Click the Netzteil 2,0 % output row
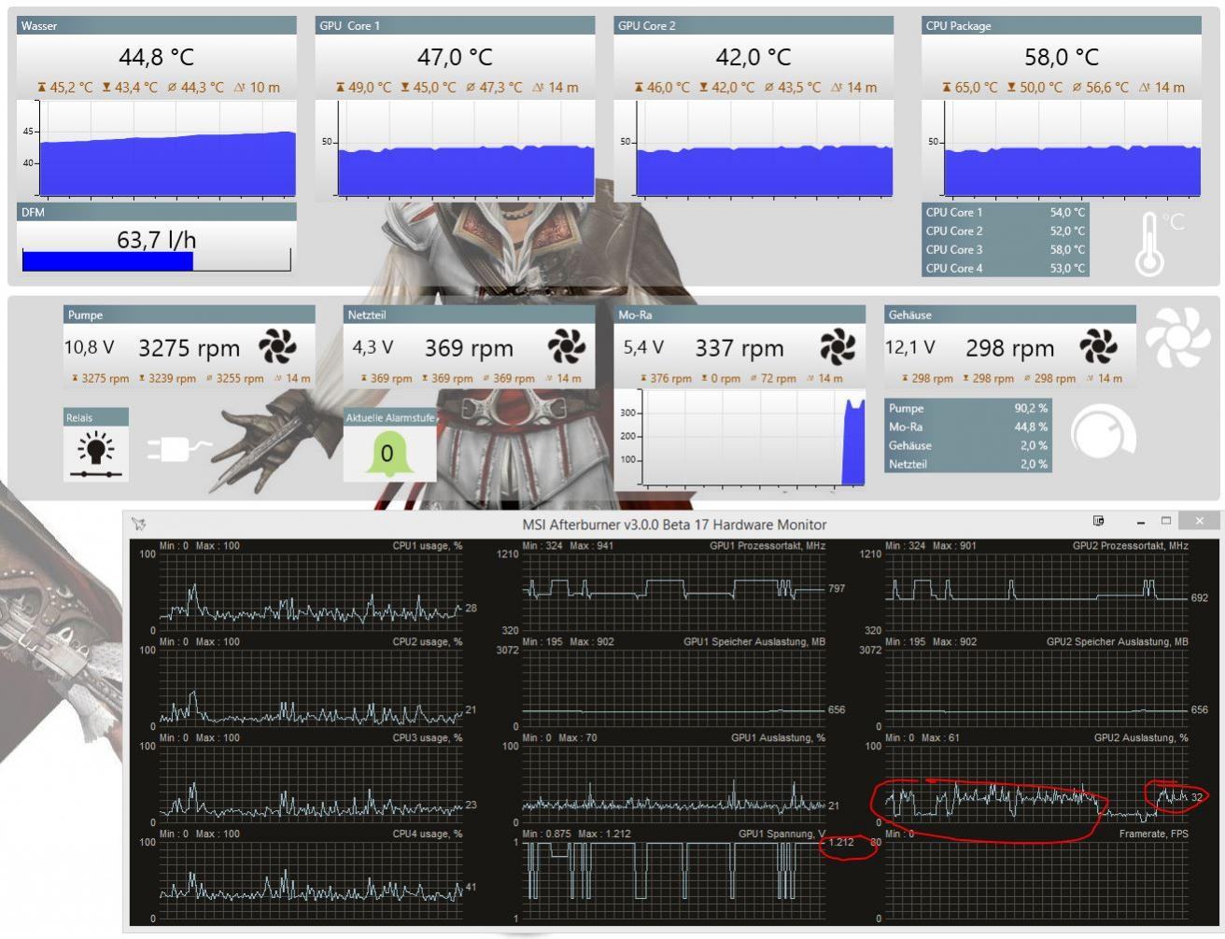1225x939 pixels. click(968, 465)
